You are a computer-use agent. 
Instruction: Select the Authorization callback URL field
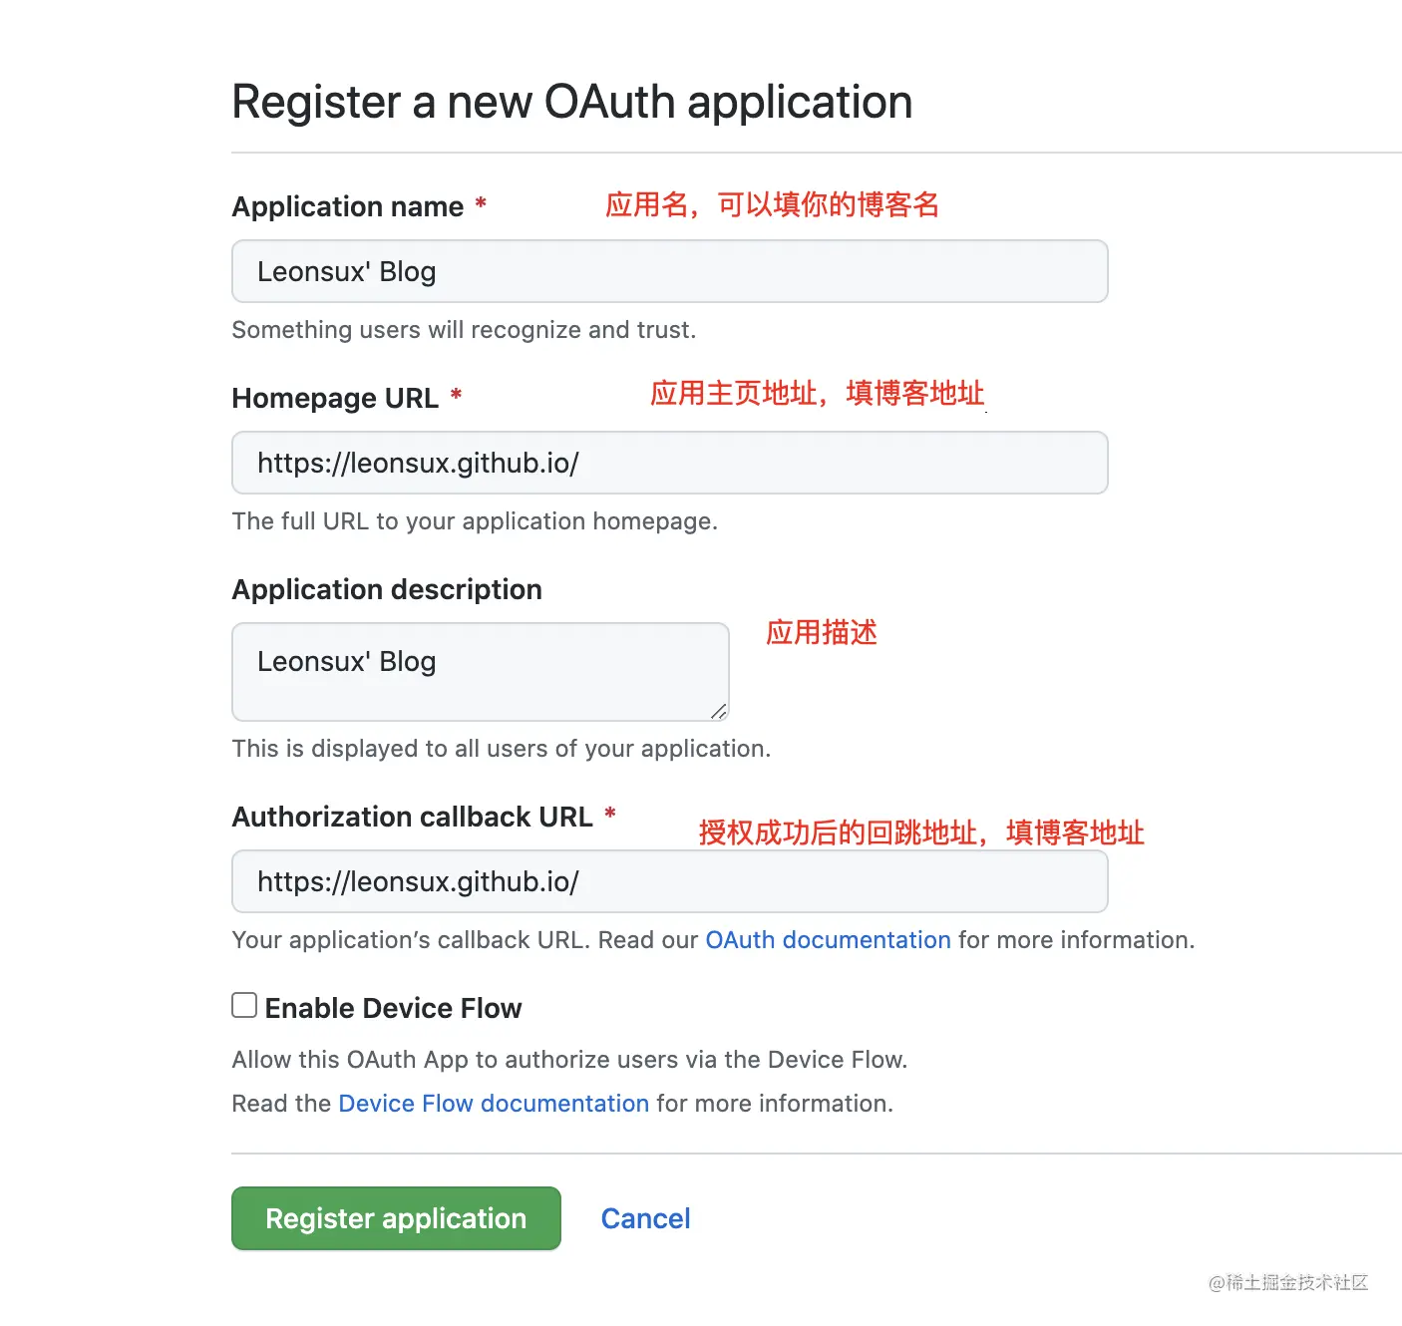click(669, 881)
